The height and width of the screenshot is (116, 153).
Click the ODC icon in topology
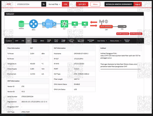75,24
